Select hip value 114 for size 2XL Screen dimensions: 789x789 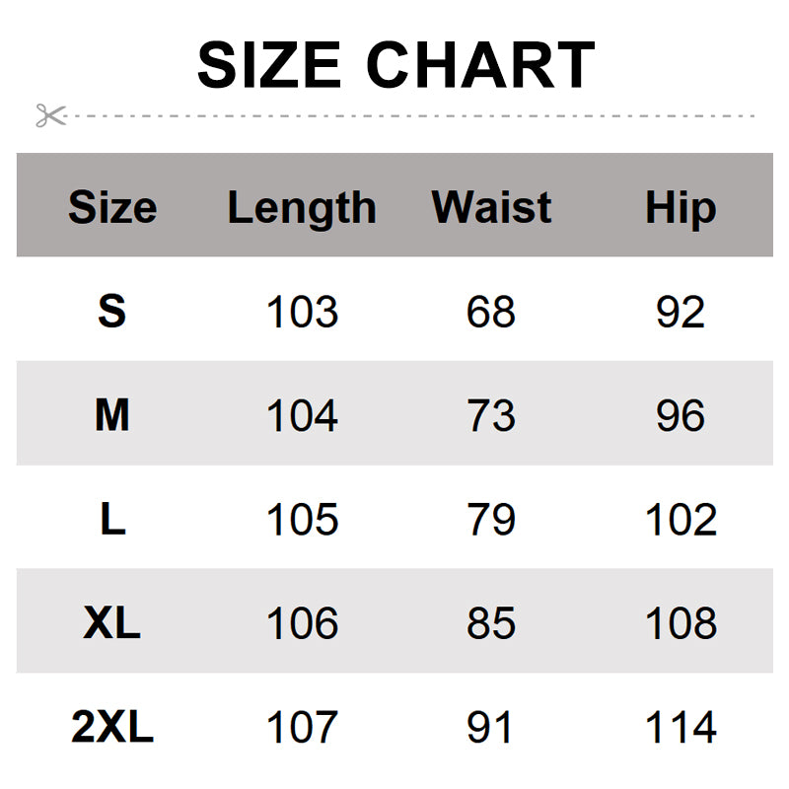pos(681,728)
